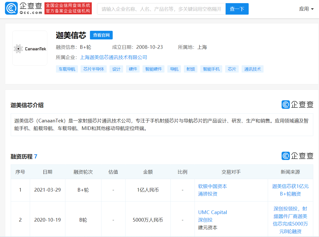319x237 pixels.
Task: Open the UMC Capital investor link
Action: point(213,212)
